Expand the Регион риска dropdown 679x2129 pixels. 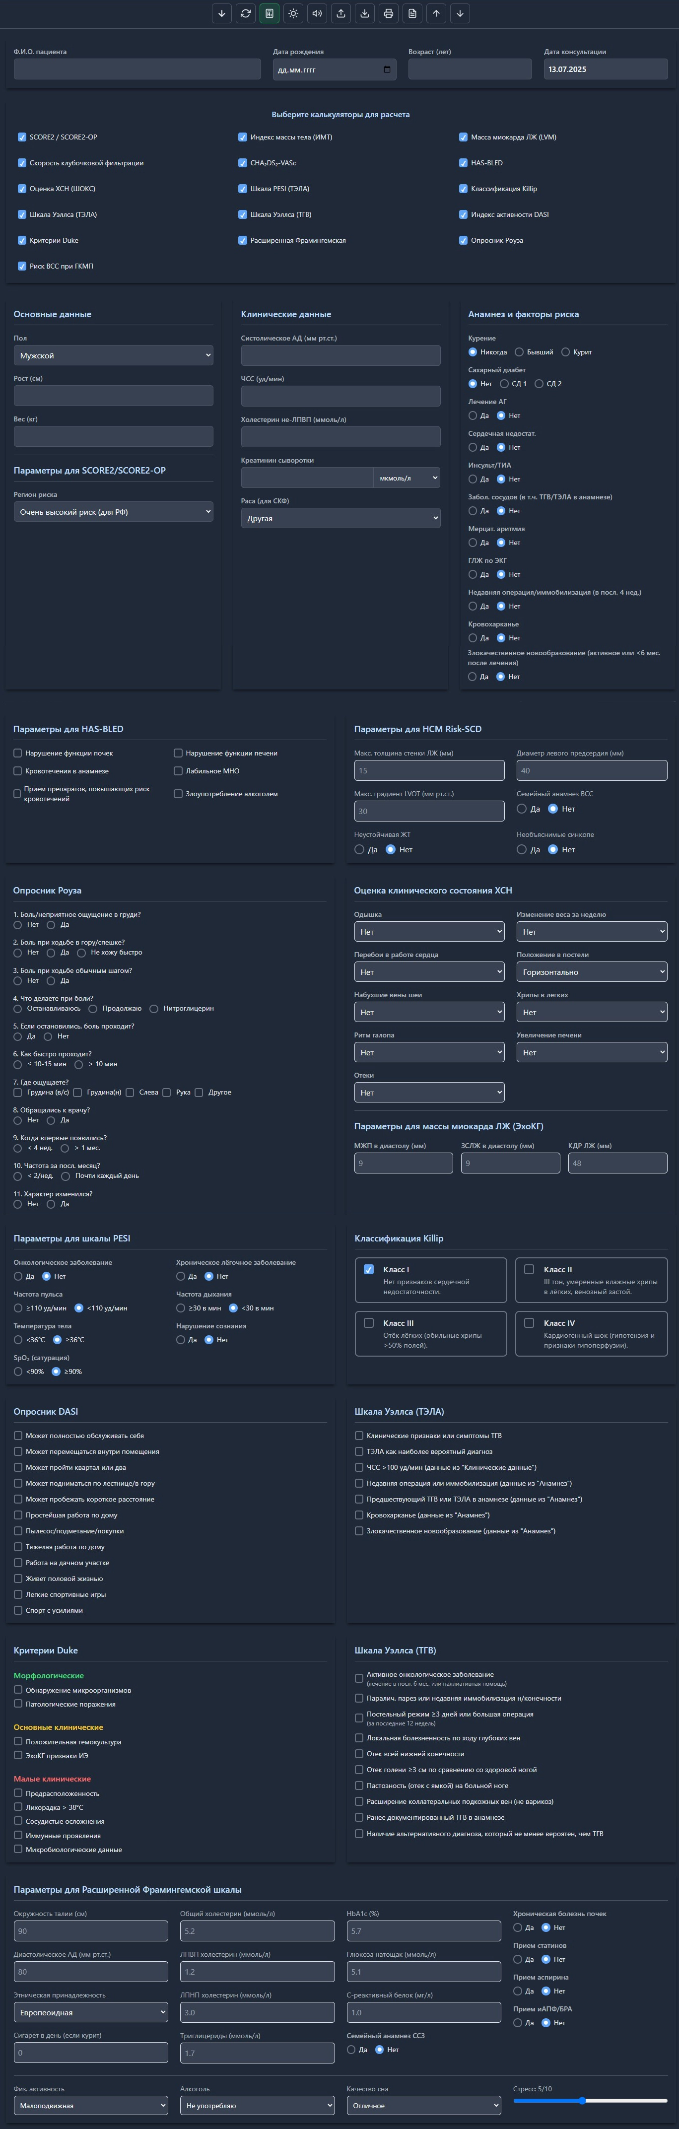[x=113, y=512]
